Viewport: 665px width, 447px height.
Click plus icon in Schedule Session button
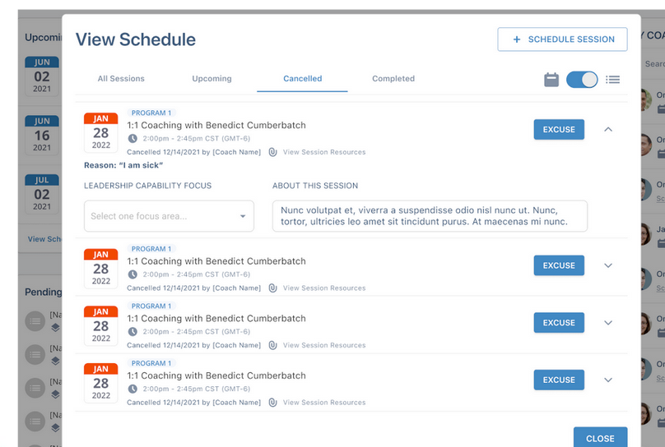click(517, 39)
